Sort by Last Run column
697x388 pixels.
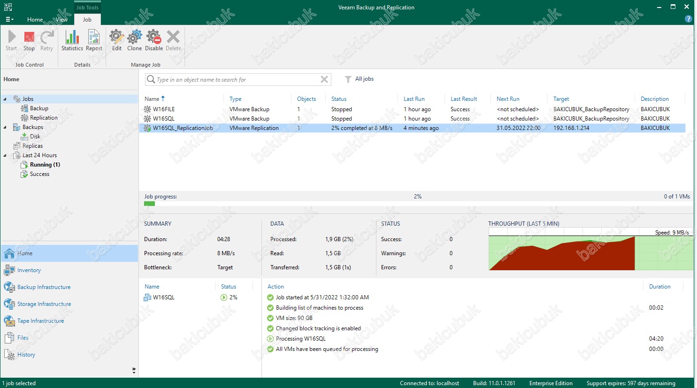pyautogui.click(x=414, y=99)
